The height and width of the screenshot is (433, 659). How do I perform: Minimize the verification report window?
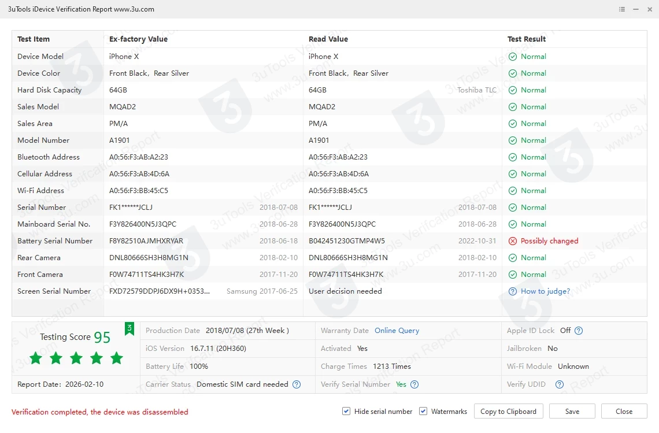click(636, 9)
